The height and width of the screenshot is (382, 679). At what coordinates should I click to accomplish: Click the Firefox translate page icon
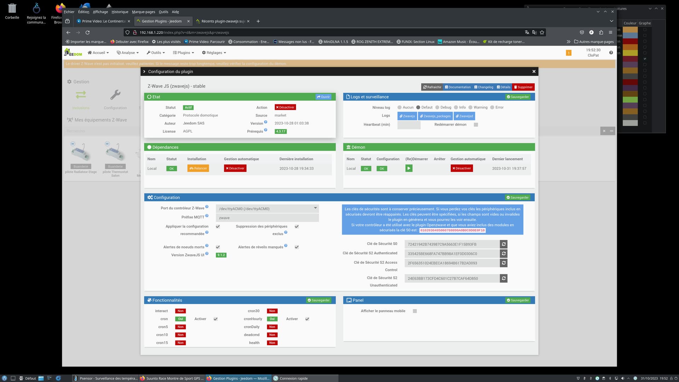coord(527,32)
